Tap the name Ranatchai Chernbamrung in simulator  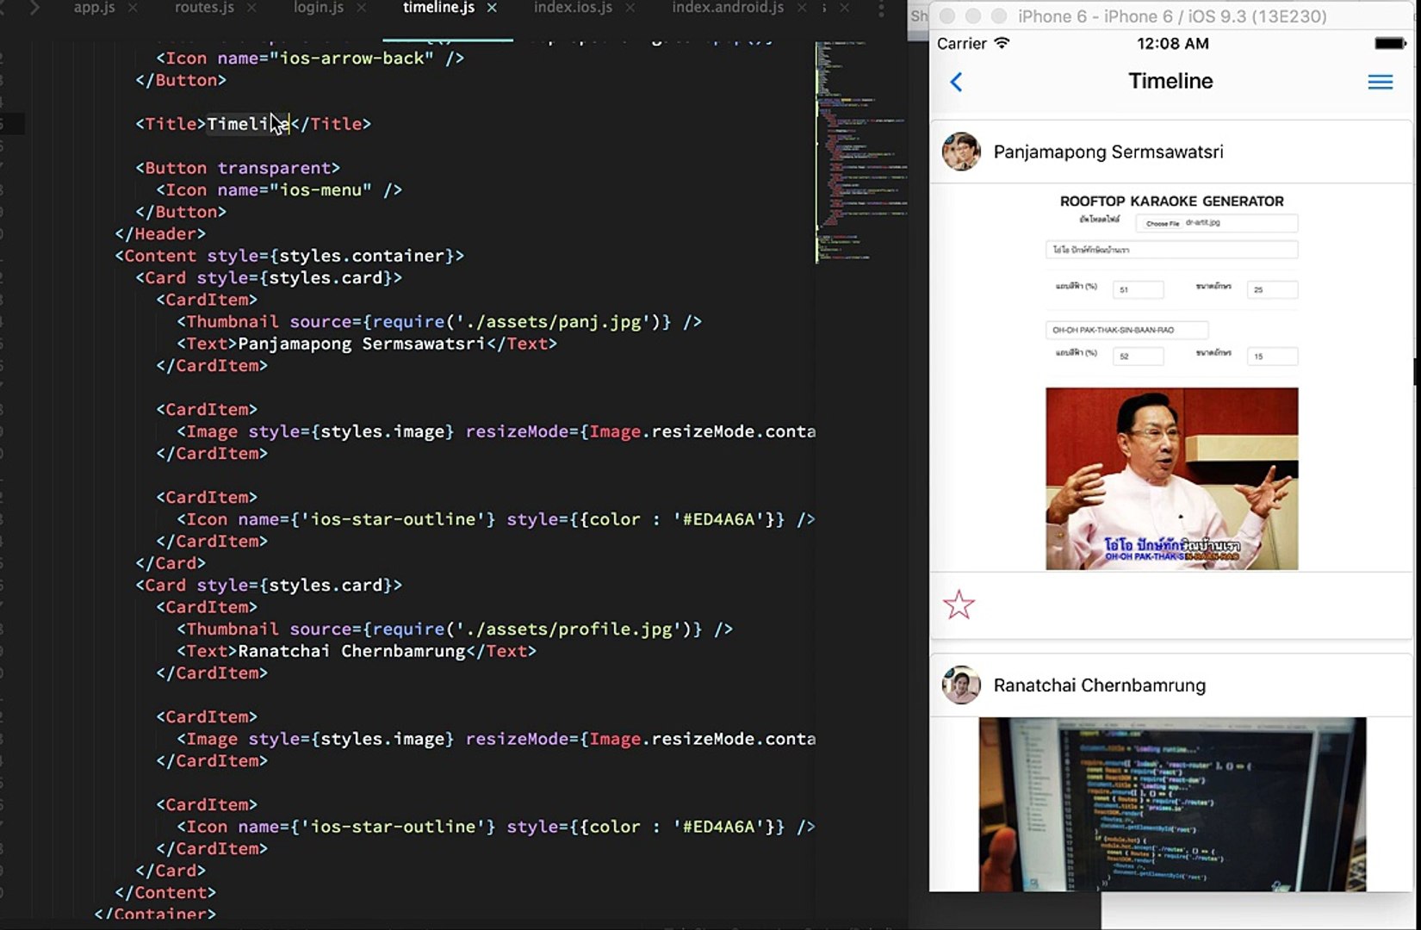pos(1100,685)
